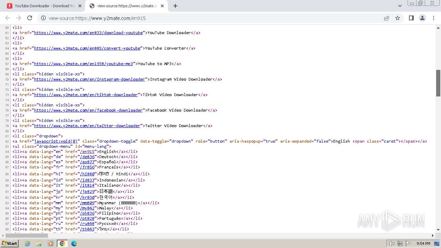Click the address bar URL field

coord(214,18)
